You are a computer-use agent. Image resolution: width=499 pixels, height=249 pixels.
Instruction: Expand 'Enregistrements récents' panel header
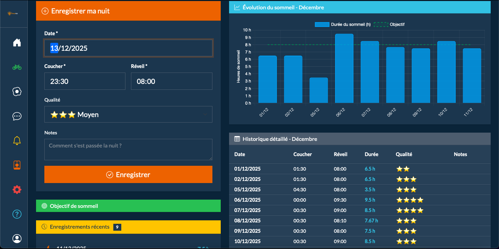(128, 227)
